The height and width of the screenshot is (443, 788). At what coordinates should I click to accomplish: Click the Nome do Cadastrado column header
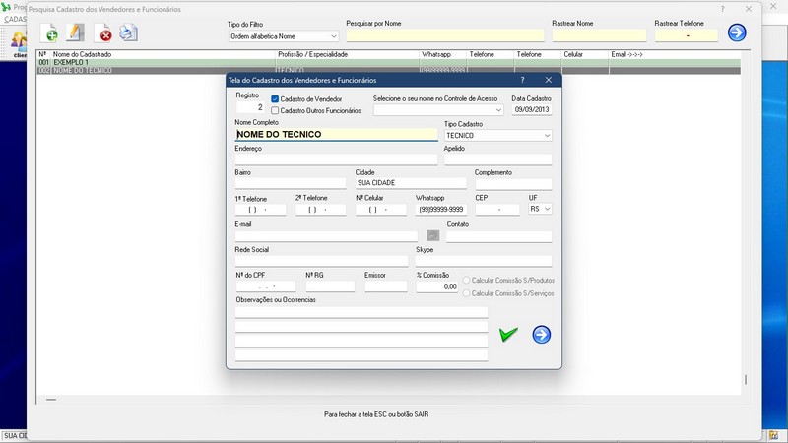(x=82, y=54)
